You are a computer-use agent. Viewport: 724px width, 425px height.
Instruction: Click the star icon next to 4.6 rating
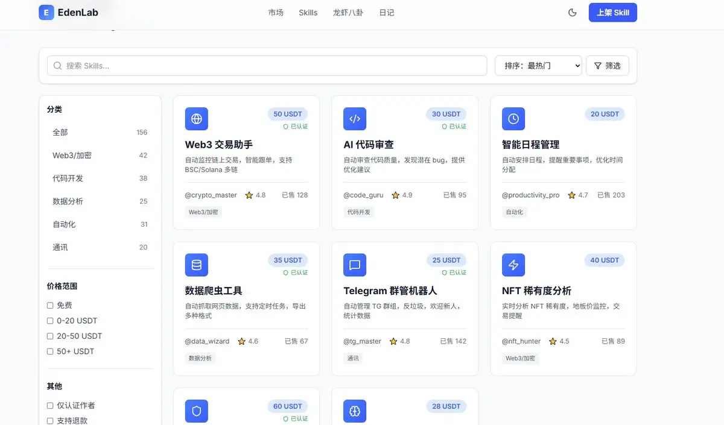241,341
